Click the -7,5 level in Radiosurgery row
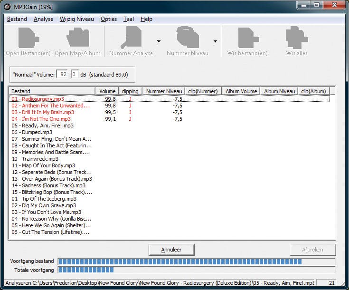 178,99
